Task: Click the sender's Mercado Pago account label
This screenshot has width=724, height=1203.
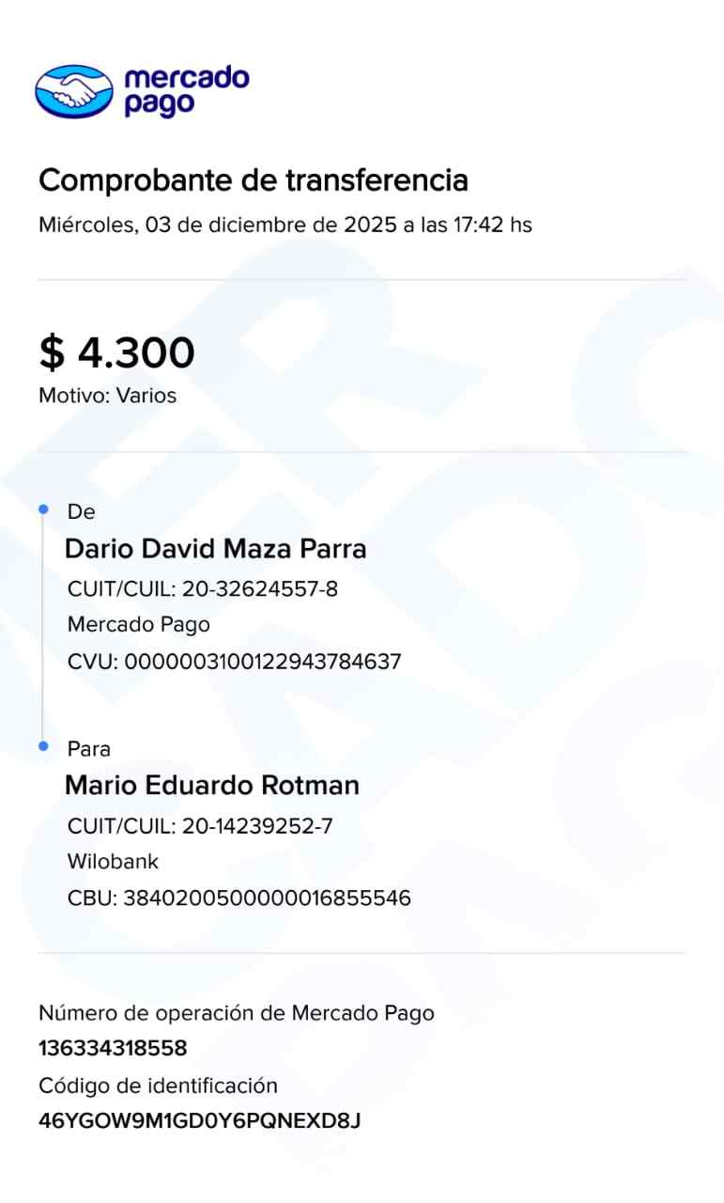Action: coord(139,625)
